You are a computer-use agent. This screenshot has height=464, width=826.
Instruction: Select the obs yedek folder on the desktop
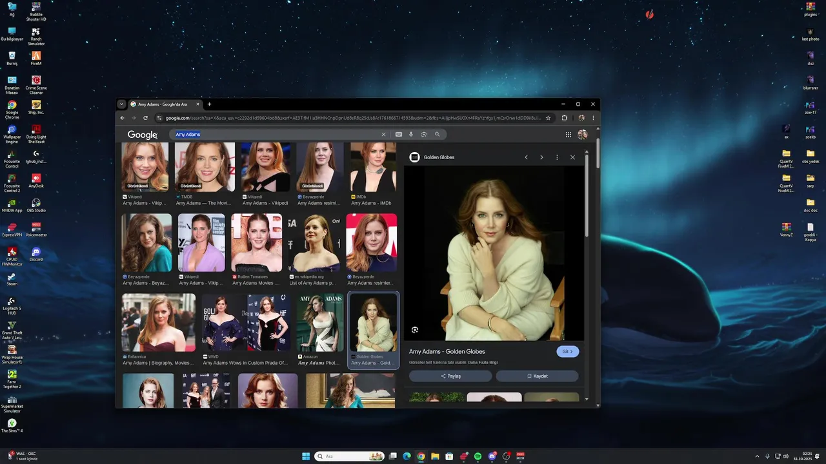pyautogui.click(x=811, y=155)
